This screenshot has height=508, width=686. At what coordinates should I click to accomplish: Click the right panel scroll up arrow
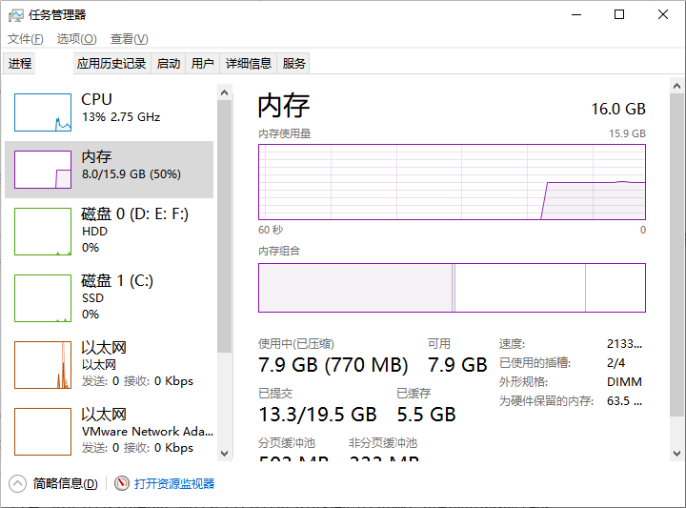pyautogui.click(x=676, y=86)
